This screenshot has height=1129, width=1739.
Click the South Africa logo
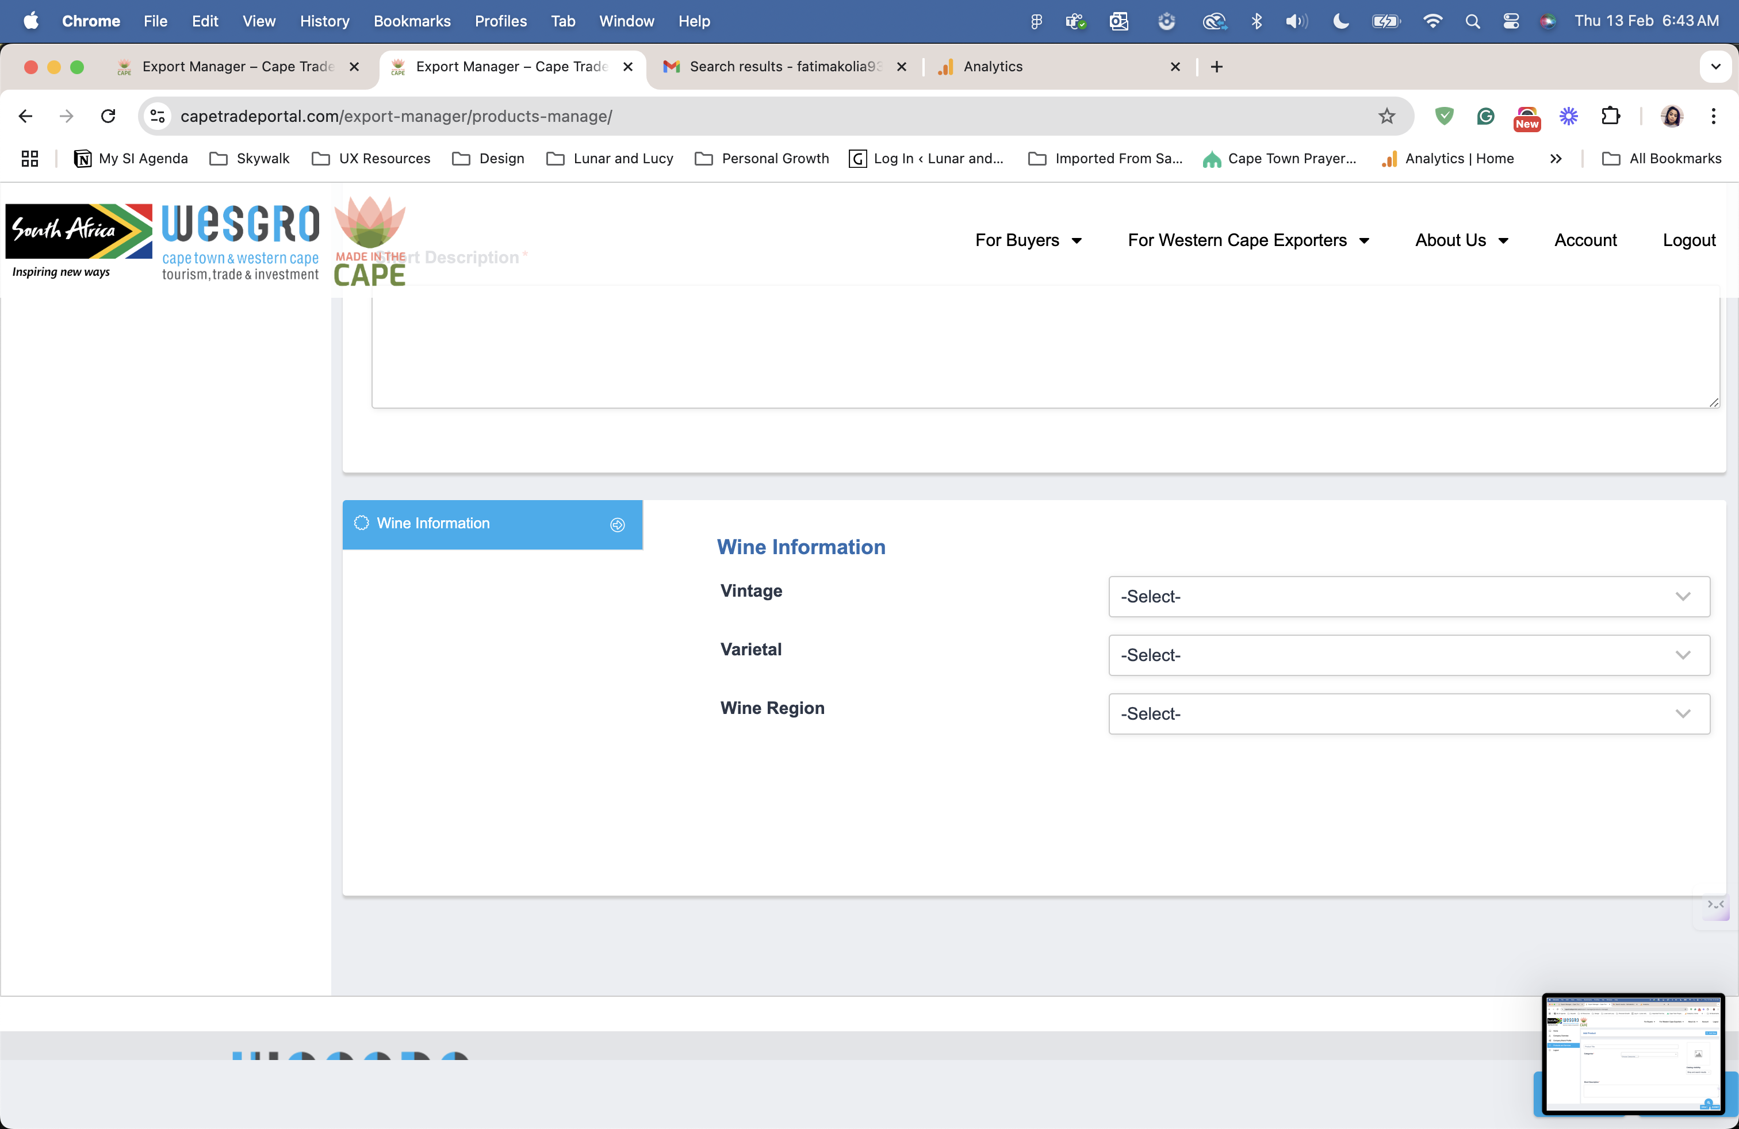click(x=79, y=241)
